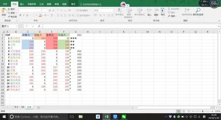221x120 pixels.
Task: Toggle italic formatting button
Action: tap(24, 15)
